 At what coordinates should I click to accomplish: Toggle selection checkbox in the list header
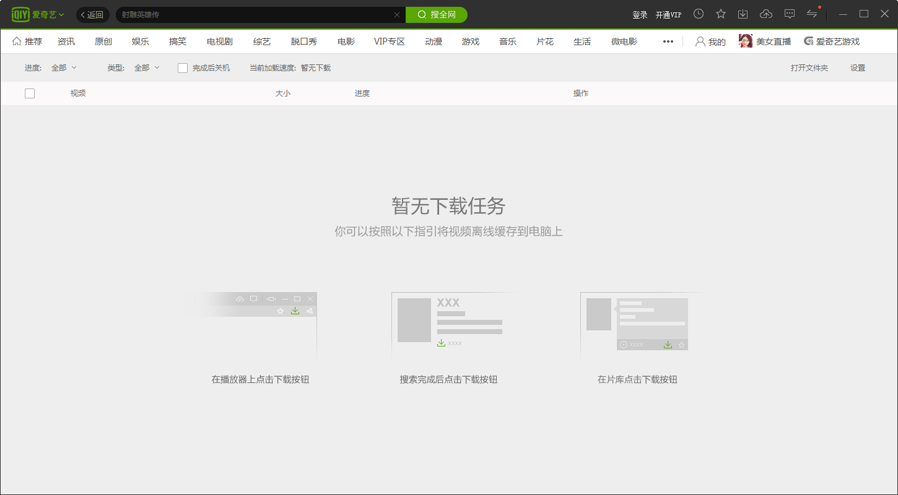click(30, 93)
